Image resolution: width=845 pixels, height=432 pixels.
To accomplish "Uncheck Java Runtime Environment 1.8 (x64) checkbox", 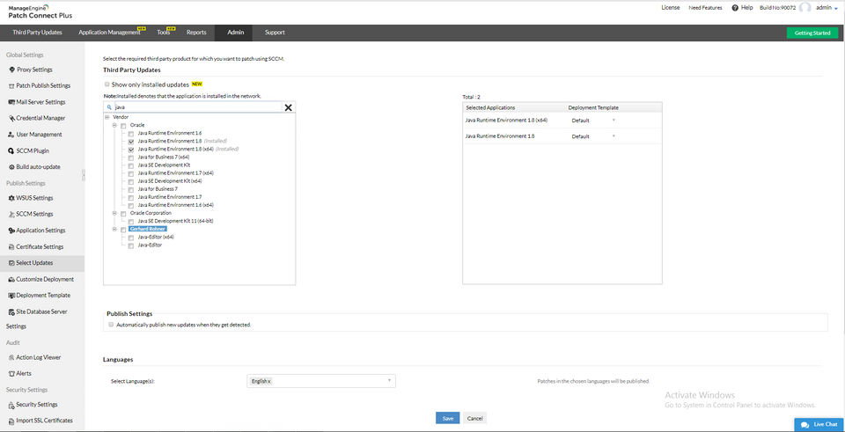I will pyautogui.click(x=131, y=149).
